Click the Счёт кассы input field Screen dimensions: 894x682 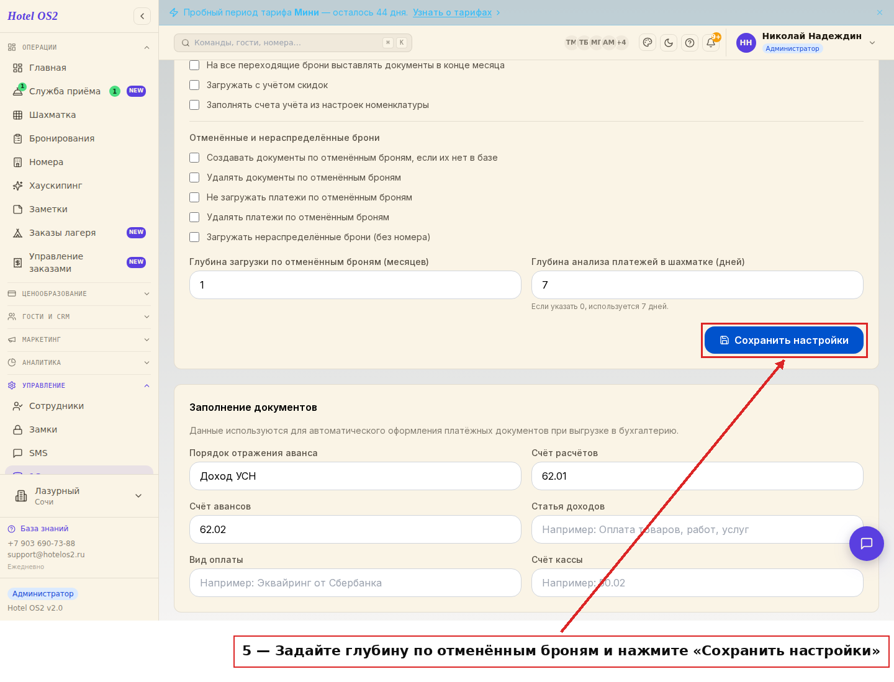pos(697,583)
